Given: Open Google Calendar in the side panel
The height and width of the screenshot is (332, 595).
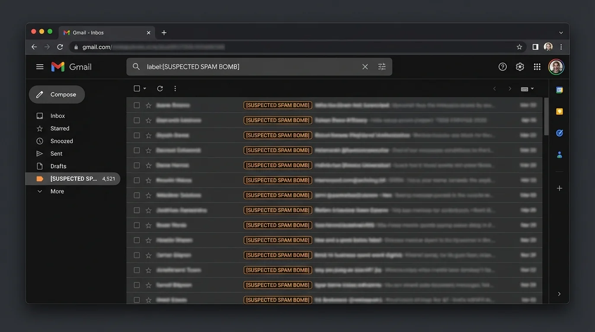Looking at the screenshot, I should [559, 90].
